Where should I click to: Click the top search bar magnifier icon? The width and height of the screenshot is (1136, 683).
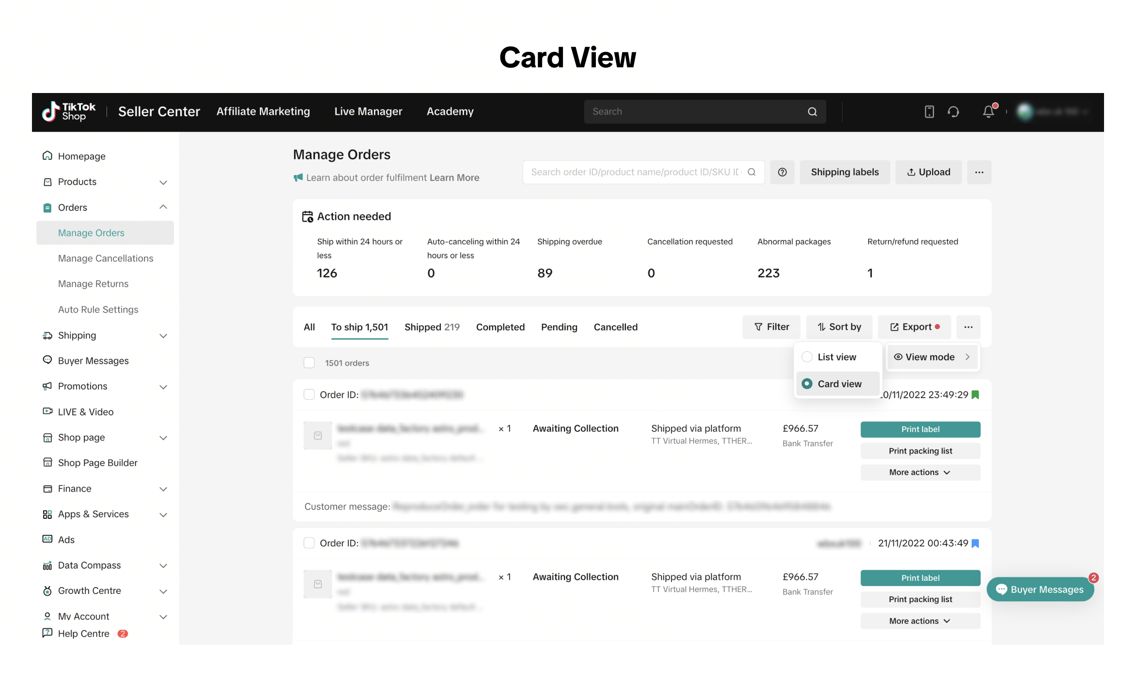point(812,112)
